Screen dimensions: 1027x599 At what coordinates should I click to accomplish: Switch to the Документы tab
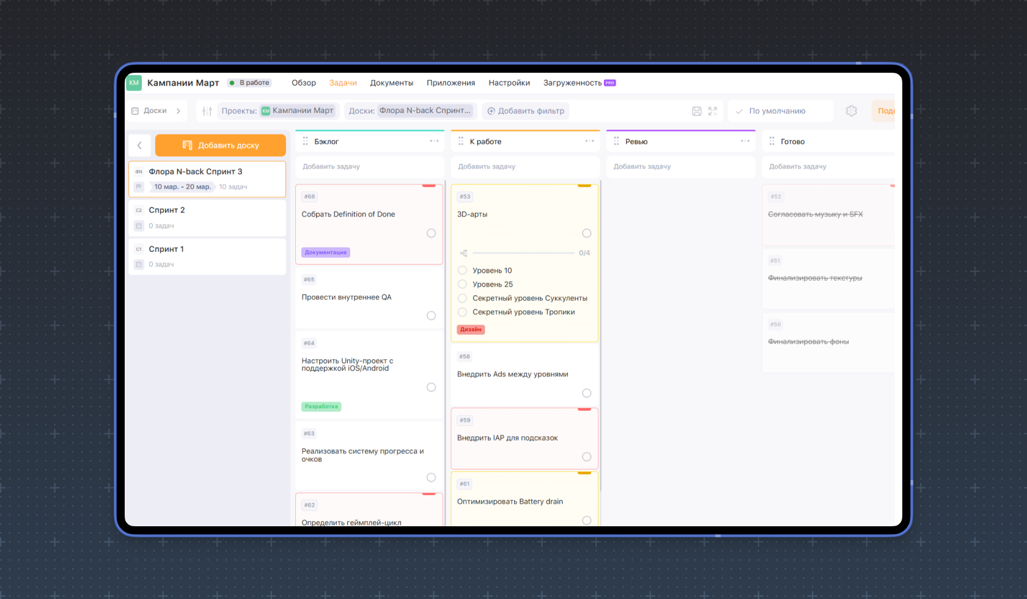391,83
